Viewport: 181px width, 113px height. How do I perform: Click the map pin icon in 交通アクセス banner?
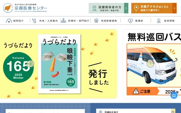point(136,8)
